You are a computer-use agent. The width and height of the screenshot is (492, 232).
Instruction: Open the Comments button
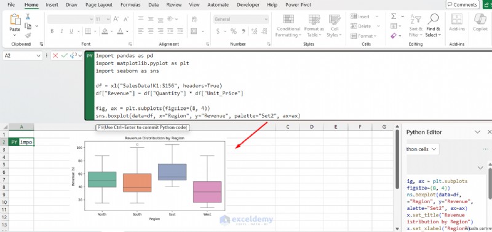coord(462,4)
